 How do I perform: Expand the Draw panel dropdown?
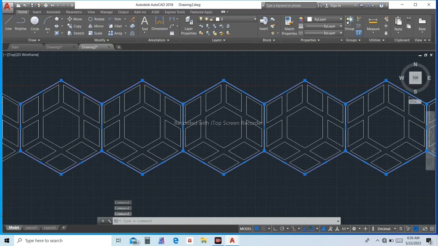click(34, 40)
